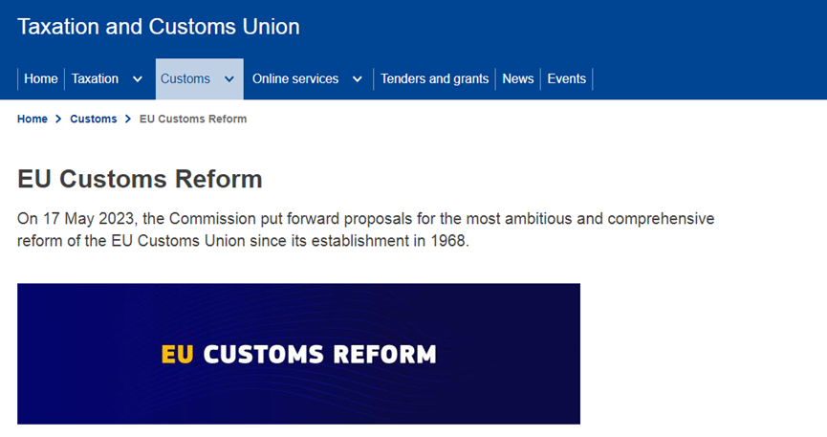
Task: Click the 17 May 2023 intro paragraph
Action: pyautogui.click(x=366, y=229)
